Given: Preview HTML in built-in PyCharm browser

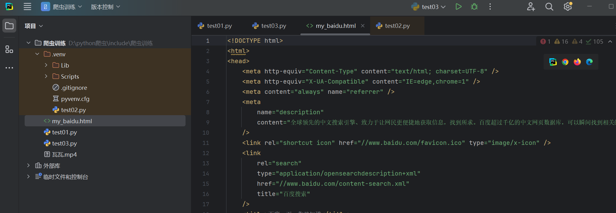Looking at the screenshot, I should pos(553,62).
